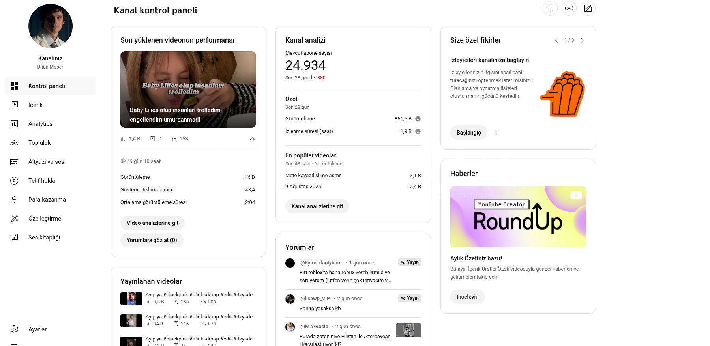The height and width of the screenshot is (346, 710).
Task: Open Para kazanma menu item
Action: pos(50,200)
